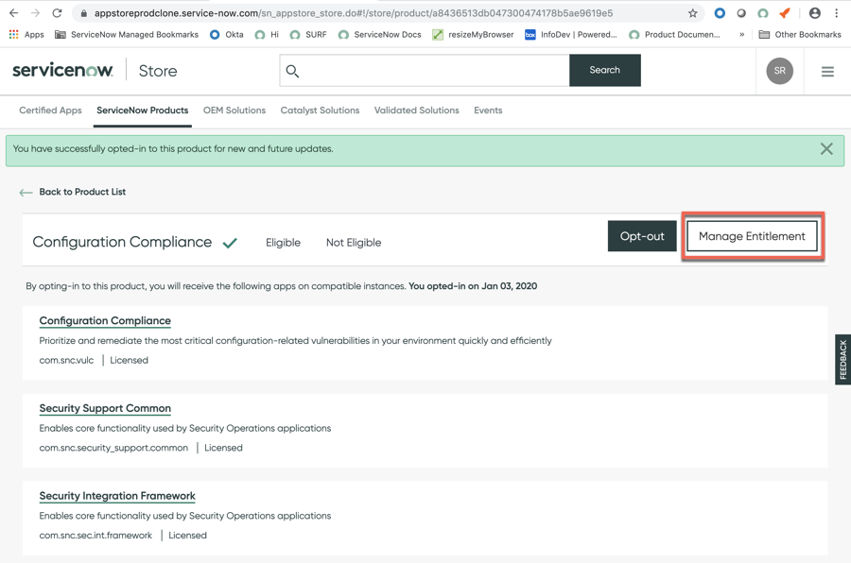851x563 pixels.
Task: Click the orange rocket extension icon
Action: pos(785,13)
